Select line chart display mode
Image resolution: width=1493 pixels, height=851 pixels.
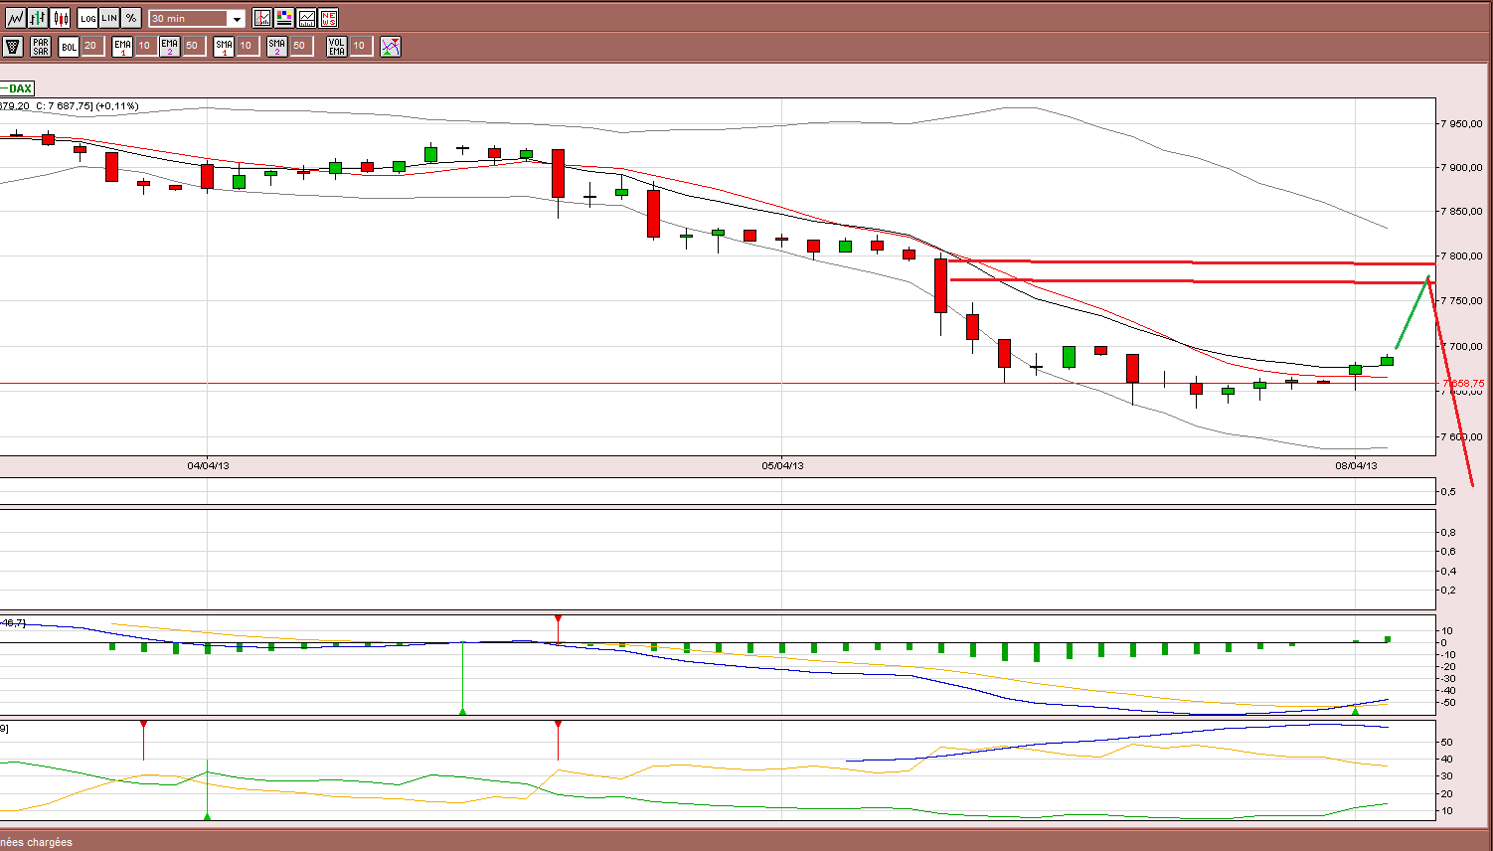(15, 18)
